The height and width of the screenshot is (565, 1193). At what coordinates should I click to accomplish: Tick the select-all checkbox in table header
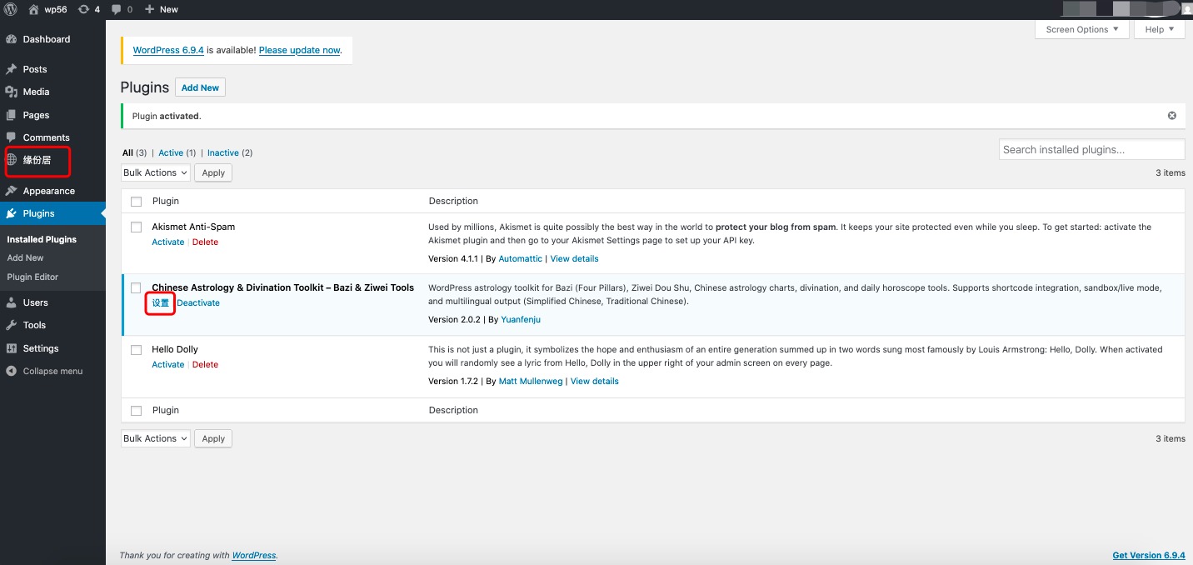click(137, 202)
